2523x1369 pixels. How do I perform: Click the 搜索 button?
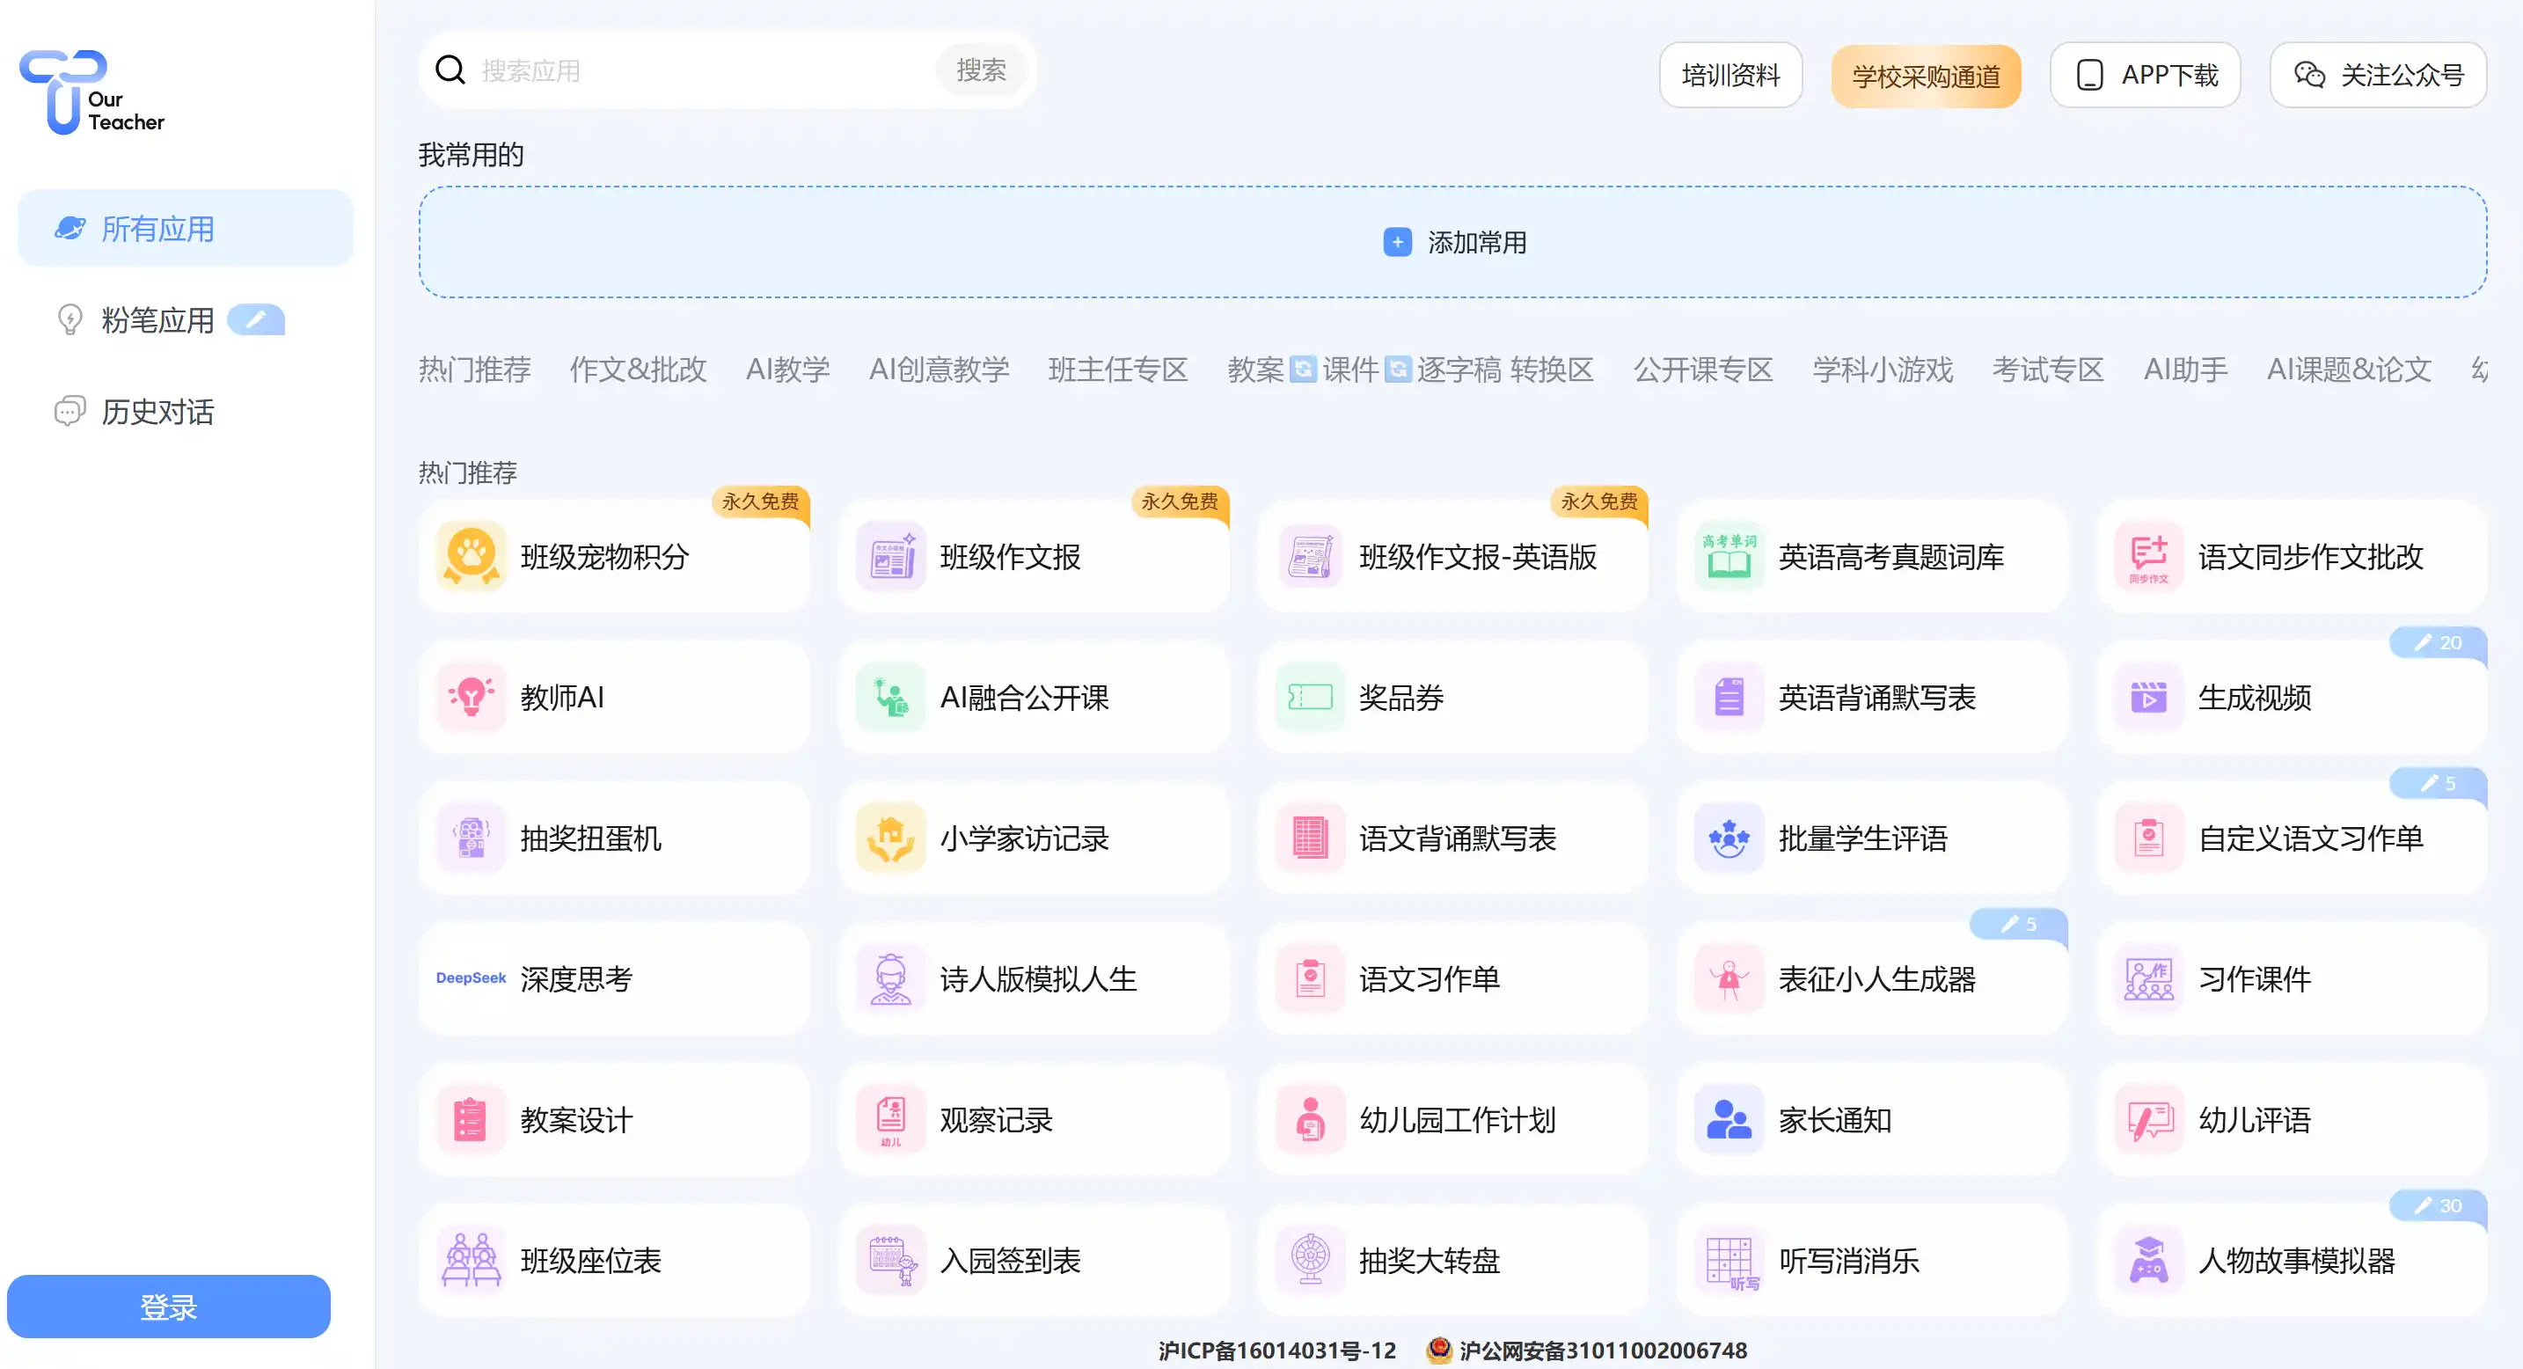pos(980,70)
